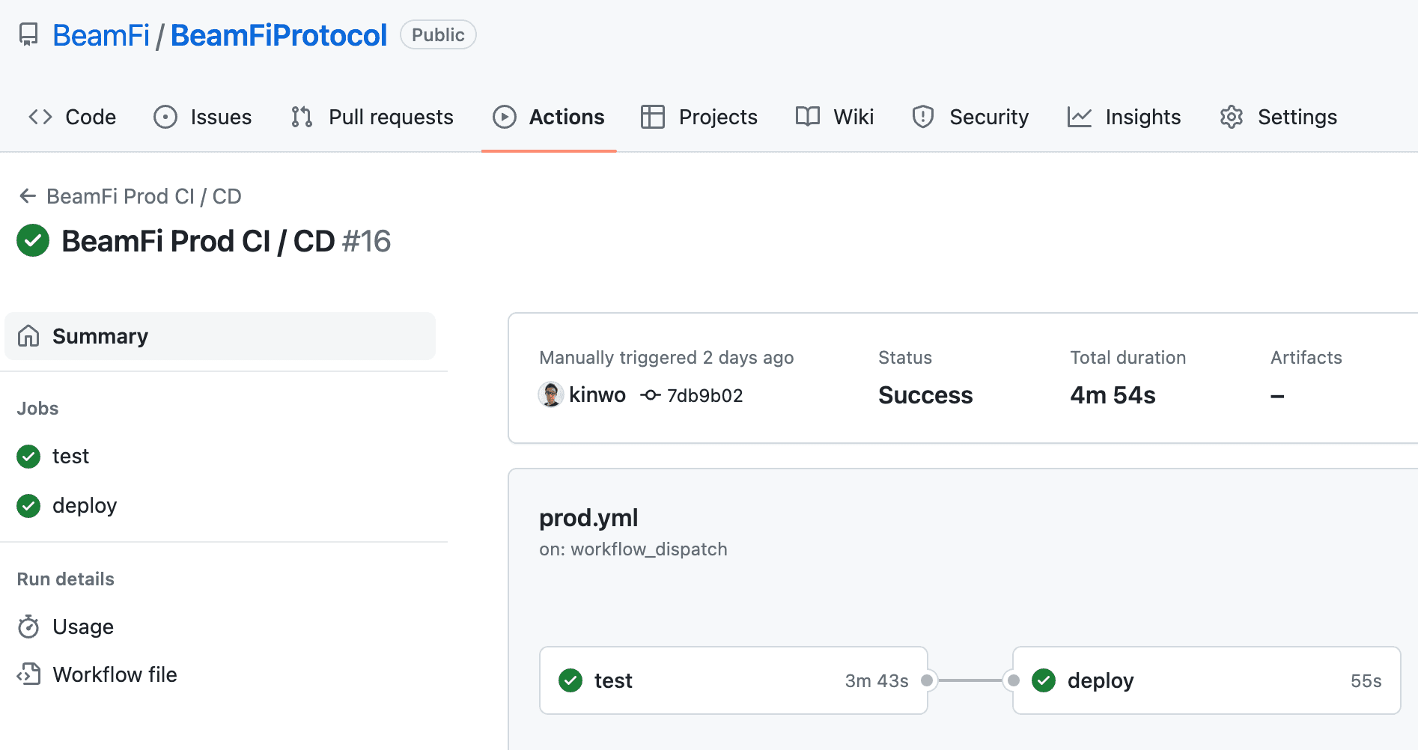Image resolution: width=1418 pixels, height=750 pixels.
Task: Select Summary in the sidebar
Action: [220, 336]
